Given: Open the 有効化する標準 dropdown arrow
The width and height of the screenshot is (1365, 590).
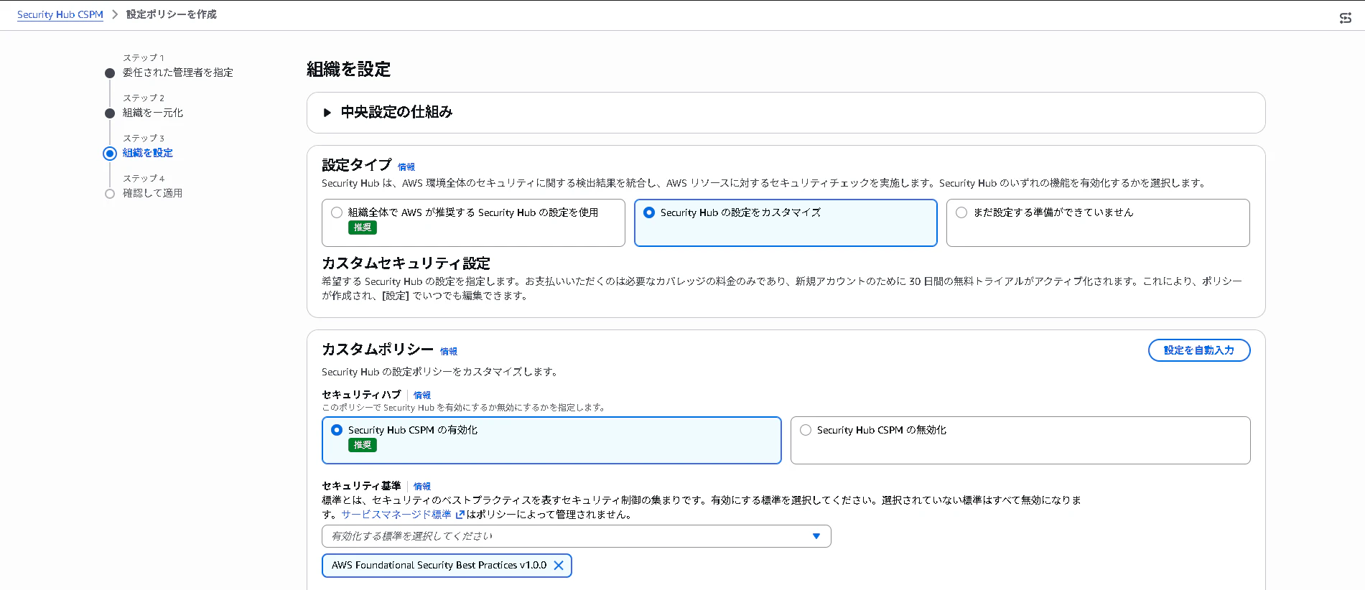Looking at the screenshot, I should tap(816, 536).
